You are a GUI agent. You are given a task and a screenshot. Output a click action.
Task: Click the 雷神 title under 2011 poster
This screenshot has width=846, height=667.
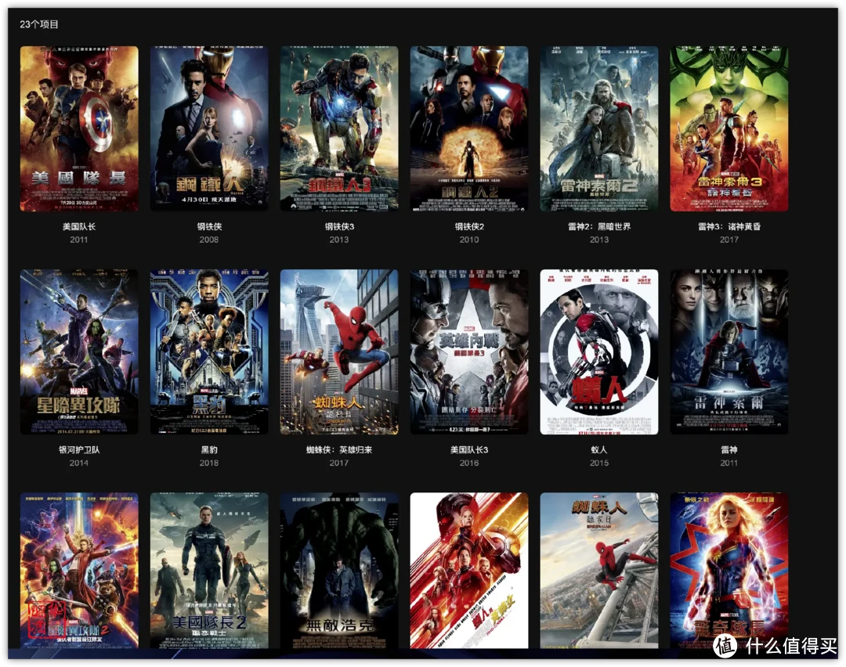(x=729, y=449)
